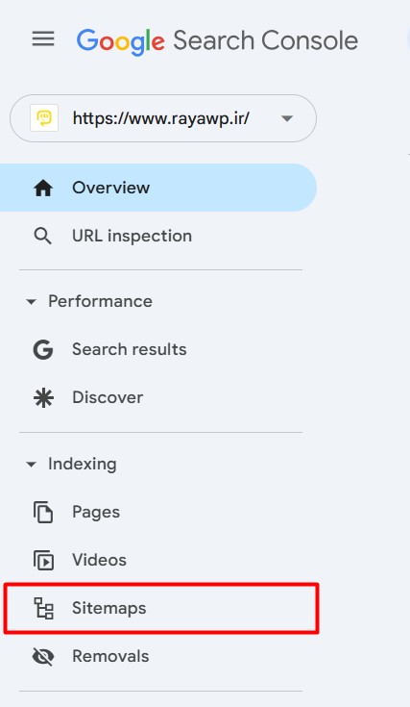Screen dimensions: 410x707
Task: Select the Overview menu item
Action: click(158, 188)
